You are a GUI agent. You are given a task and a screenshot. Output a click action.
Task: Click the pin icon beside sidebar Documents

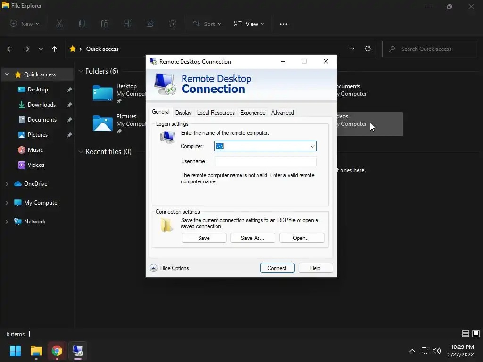70,120
